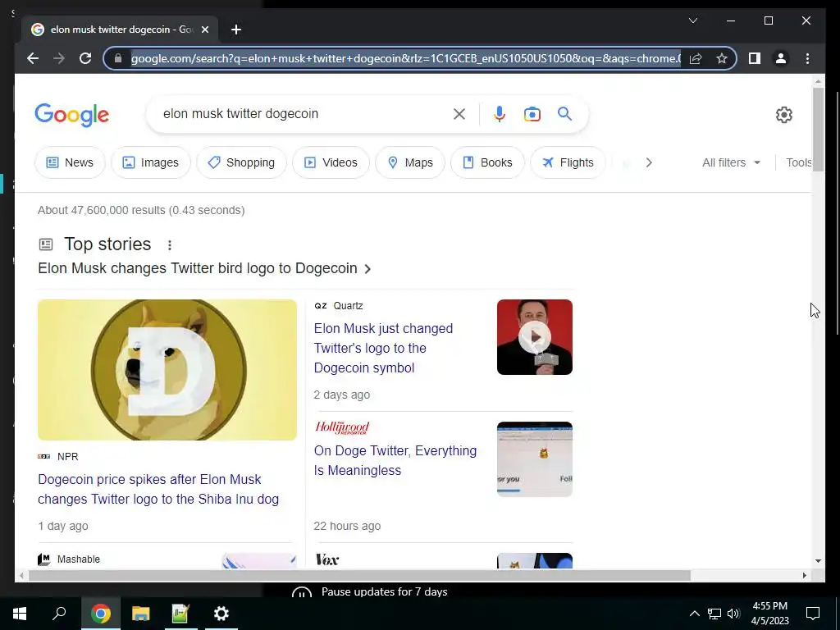Open the Chrome side panel icon
Screen dimensions: 840x630
click(x=755, y=58)
